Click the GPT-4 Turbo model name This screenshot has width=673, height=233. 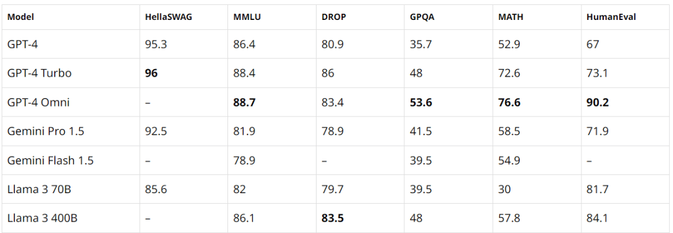39,73
